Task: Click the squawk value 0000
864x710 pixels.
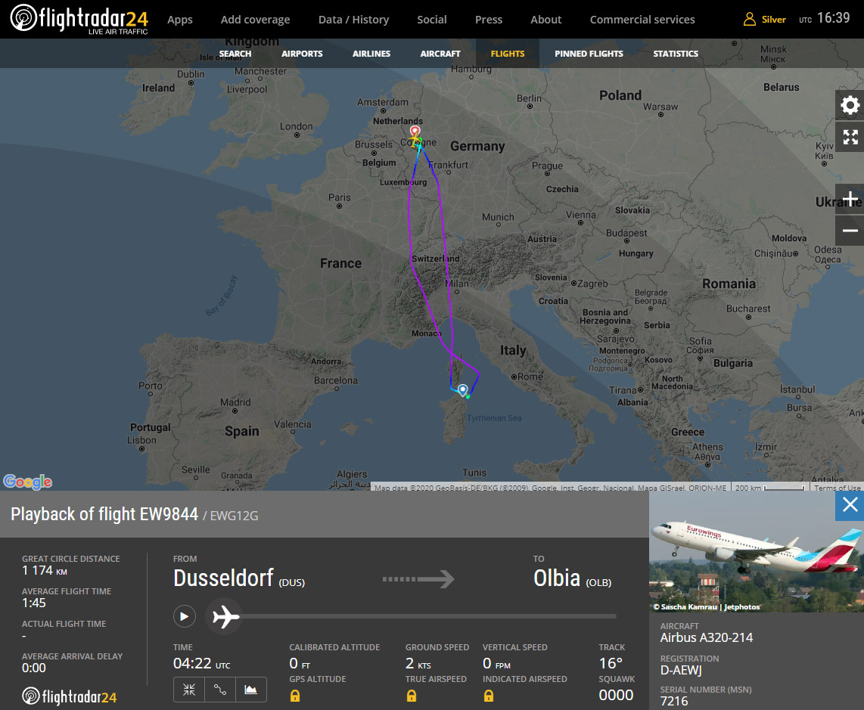Action: [616, 695]
